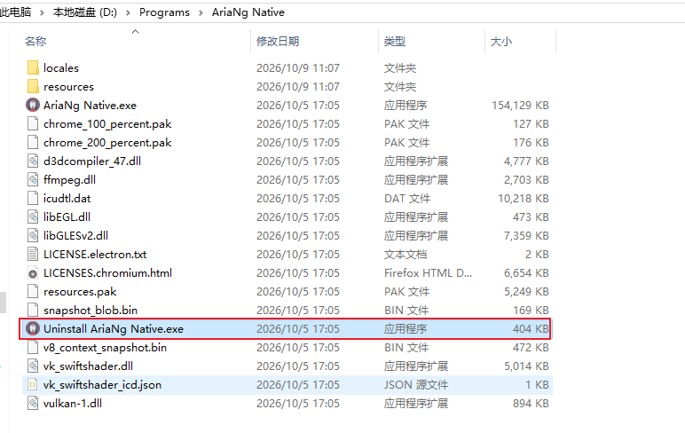Expand the chevron before 本地磁盘 (D:)
The image size is (685, 433).
[42, 12]
